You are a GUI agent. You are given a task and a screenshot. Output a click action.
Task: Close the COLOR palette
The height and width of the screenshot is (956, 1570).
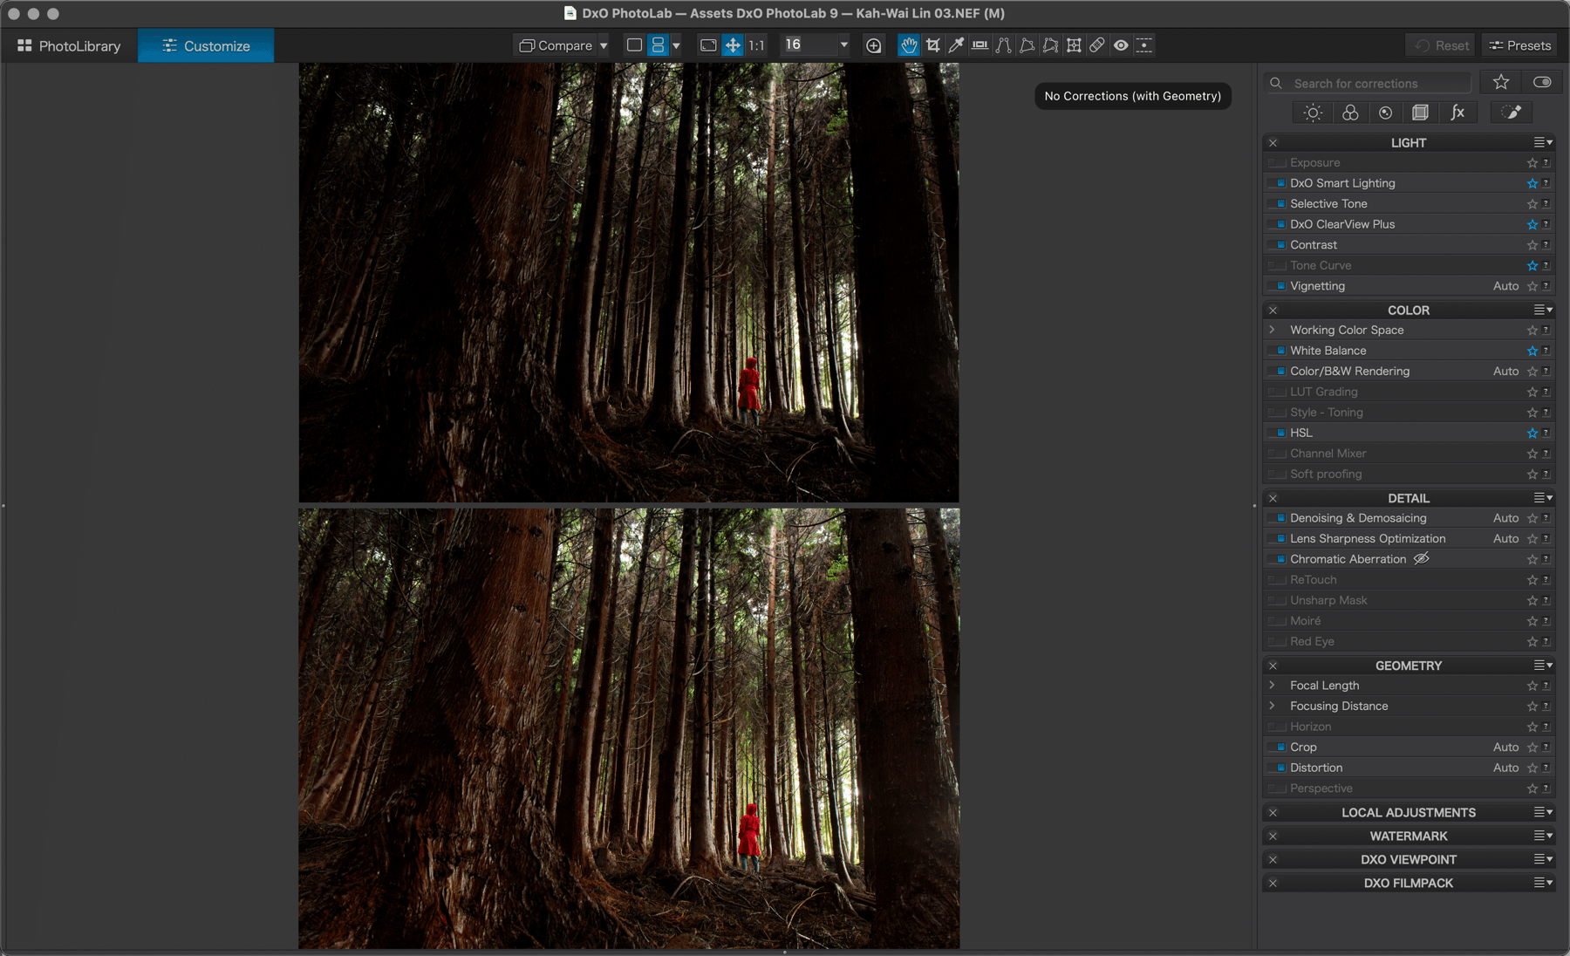point(1273,310)
